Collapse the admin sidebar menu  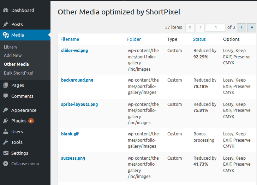click(x=21, y=164)
